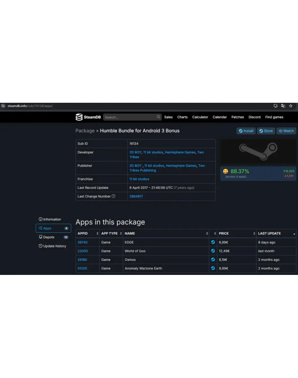Click the Store button
Viewport: 298px width, 378px height.
pos(266,131)
